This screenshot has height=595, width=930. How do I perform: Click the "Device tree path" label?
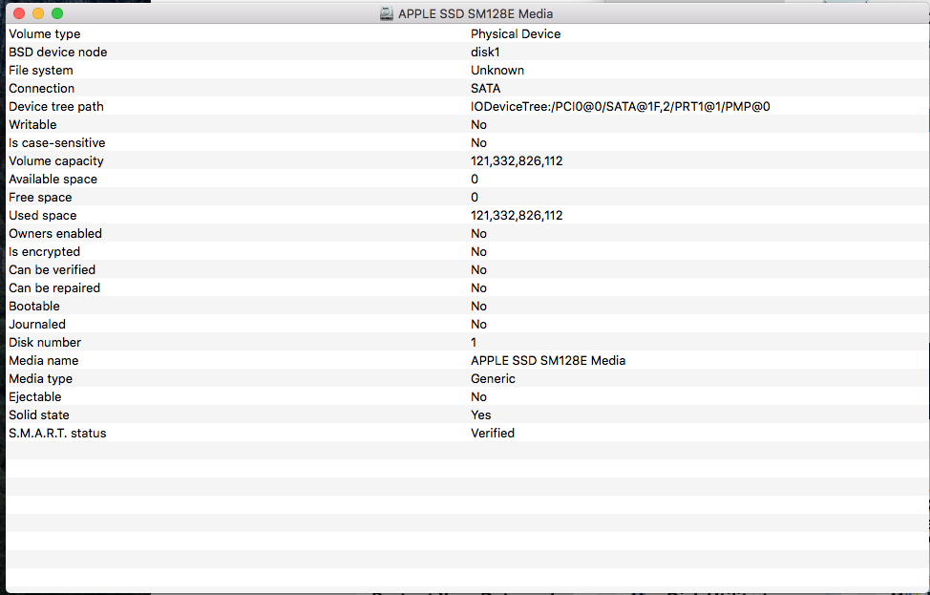coord(56,107)
